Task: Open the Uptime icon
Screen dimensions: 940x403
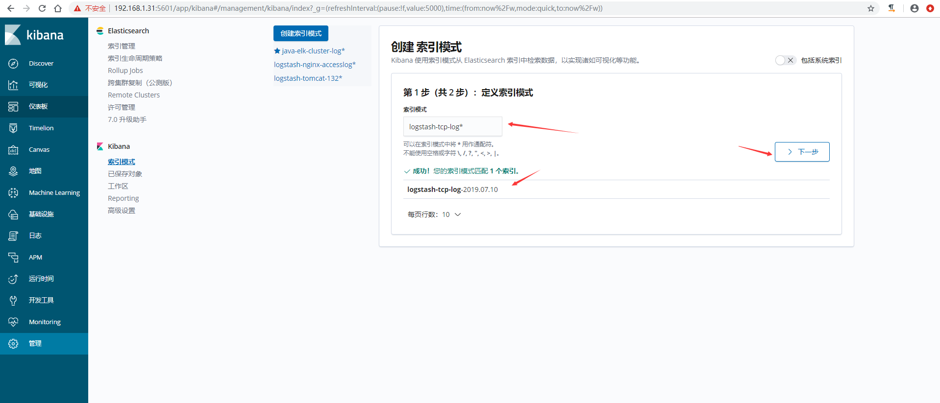Action: tap(13, 279)
